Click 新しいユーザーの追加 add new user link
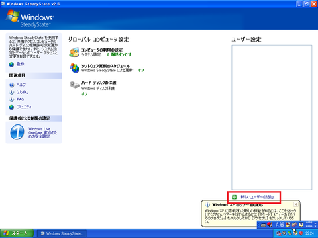The width and height of the screenshot is (318, 238). coord(257,197)
